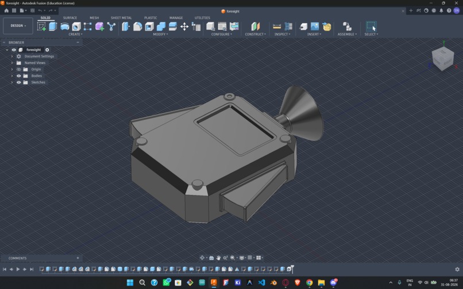The image size is (463, 289).
Task: Jump to timeline beginning
Action: coord(5,270)
